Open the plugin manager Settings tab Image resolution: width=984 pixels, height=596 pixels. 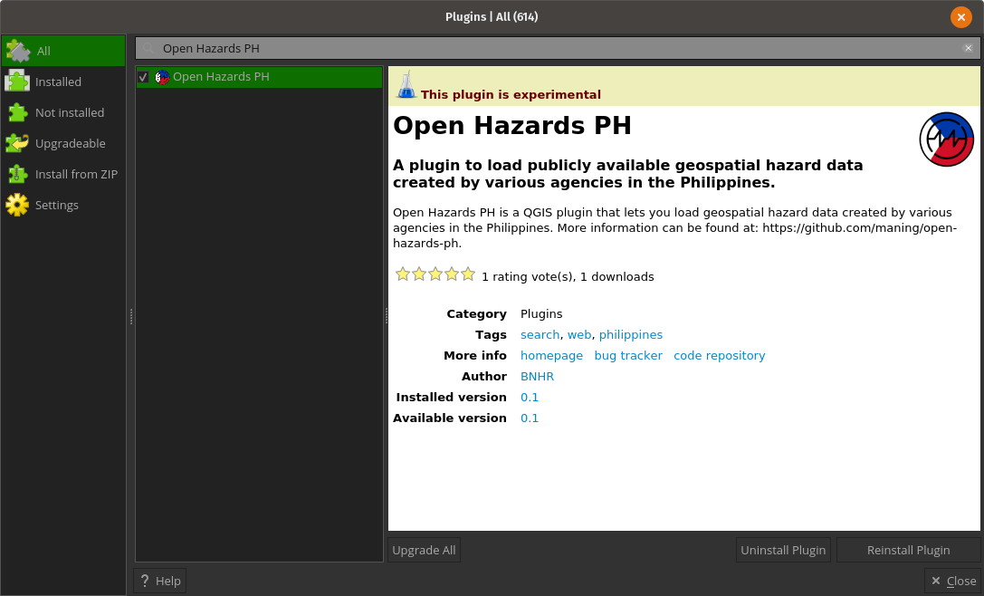tap(63, 205)
